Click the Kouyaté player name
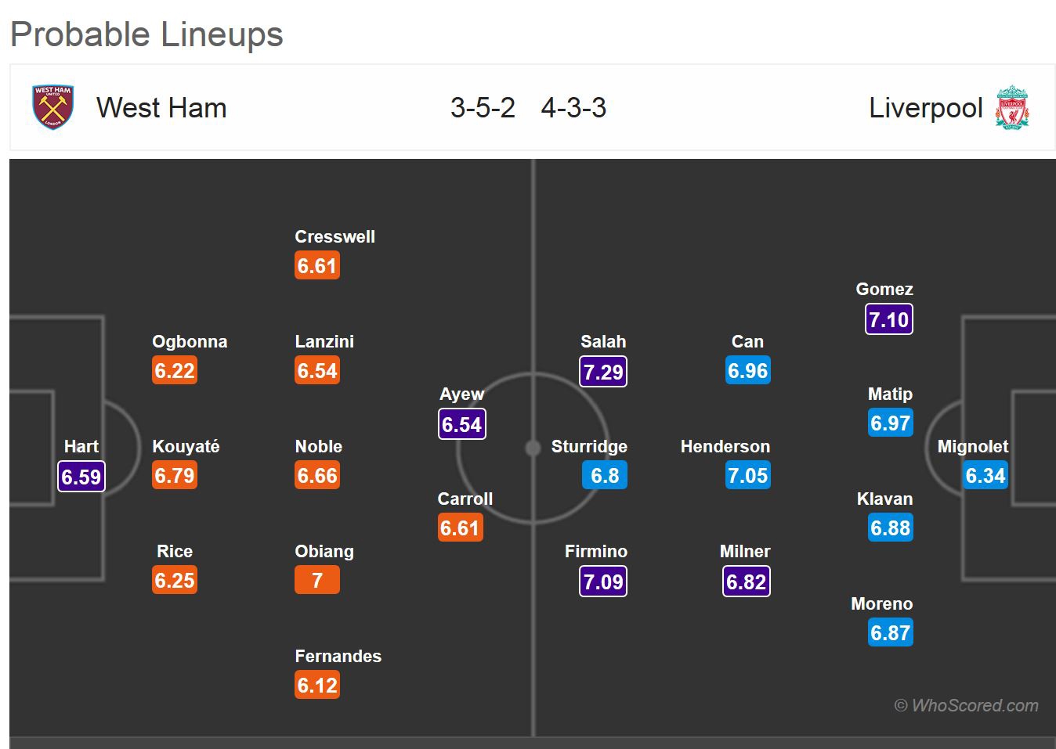The width and height of the screenshot is (1056, 749). point(186,446)
